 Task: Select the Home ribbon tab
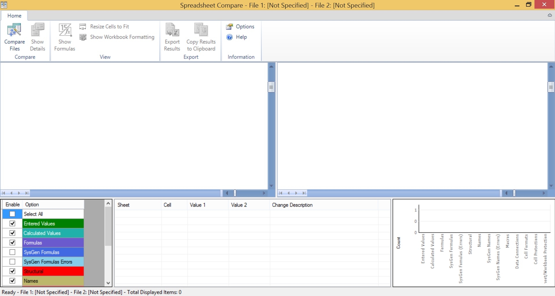point(14,16)
